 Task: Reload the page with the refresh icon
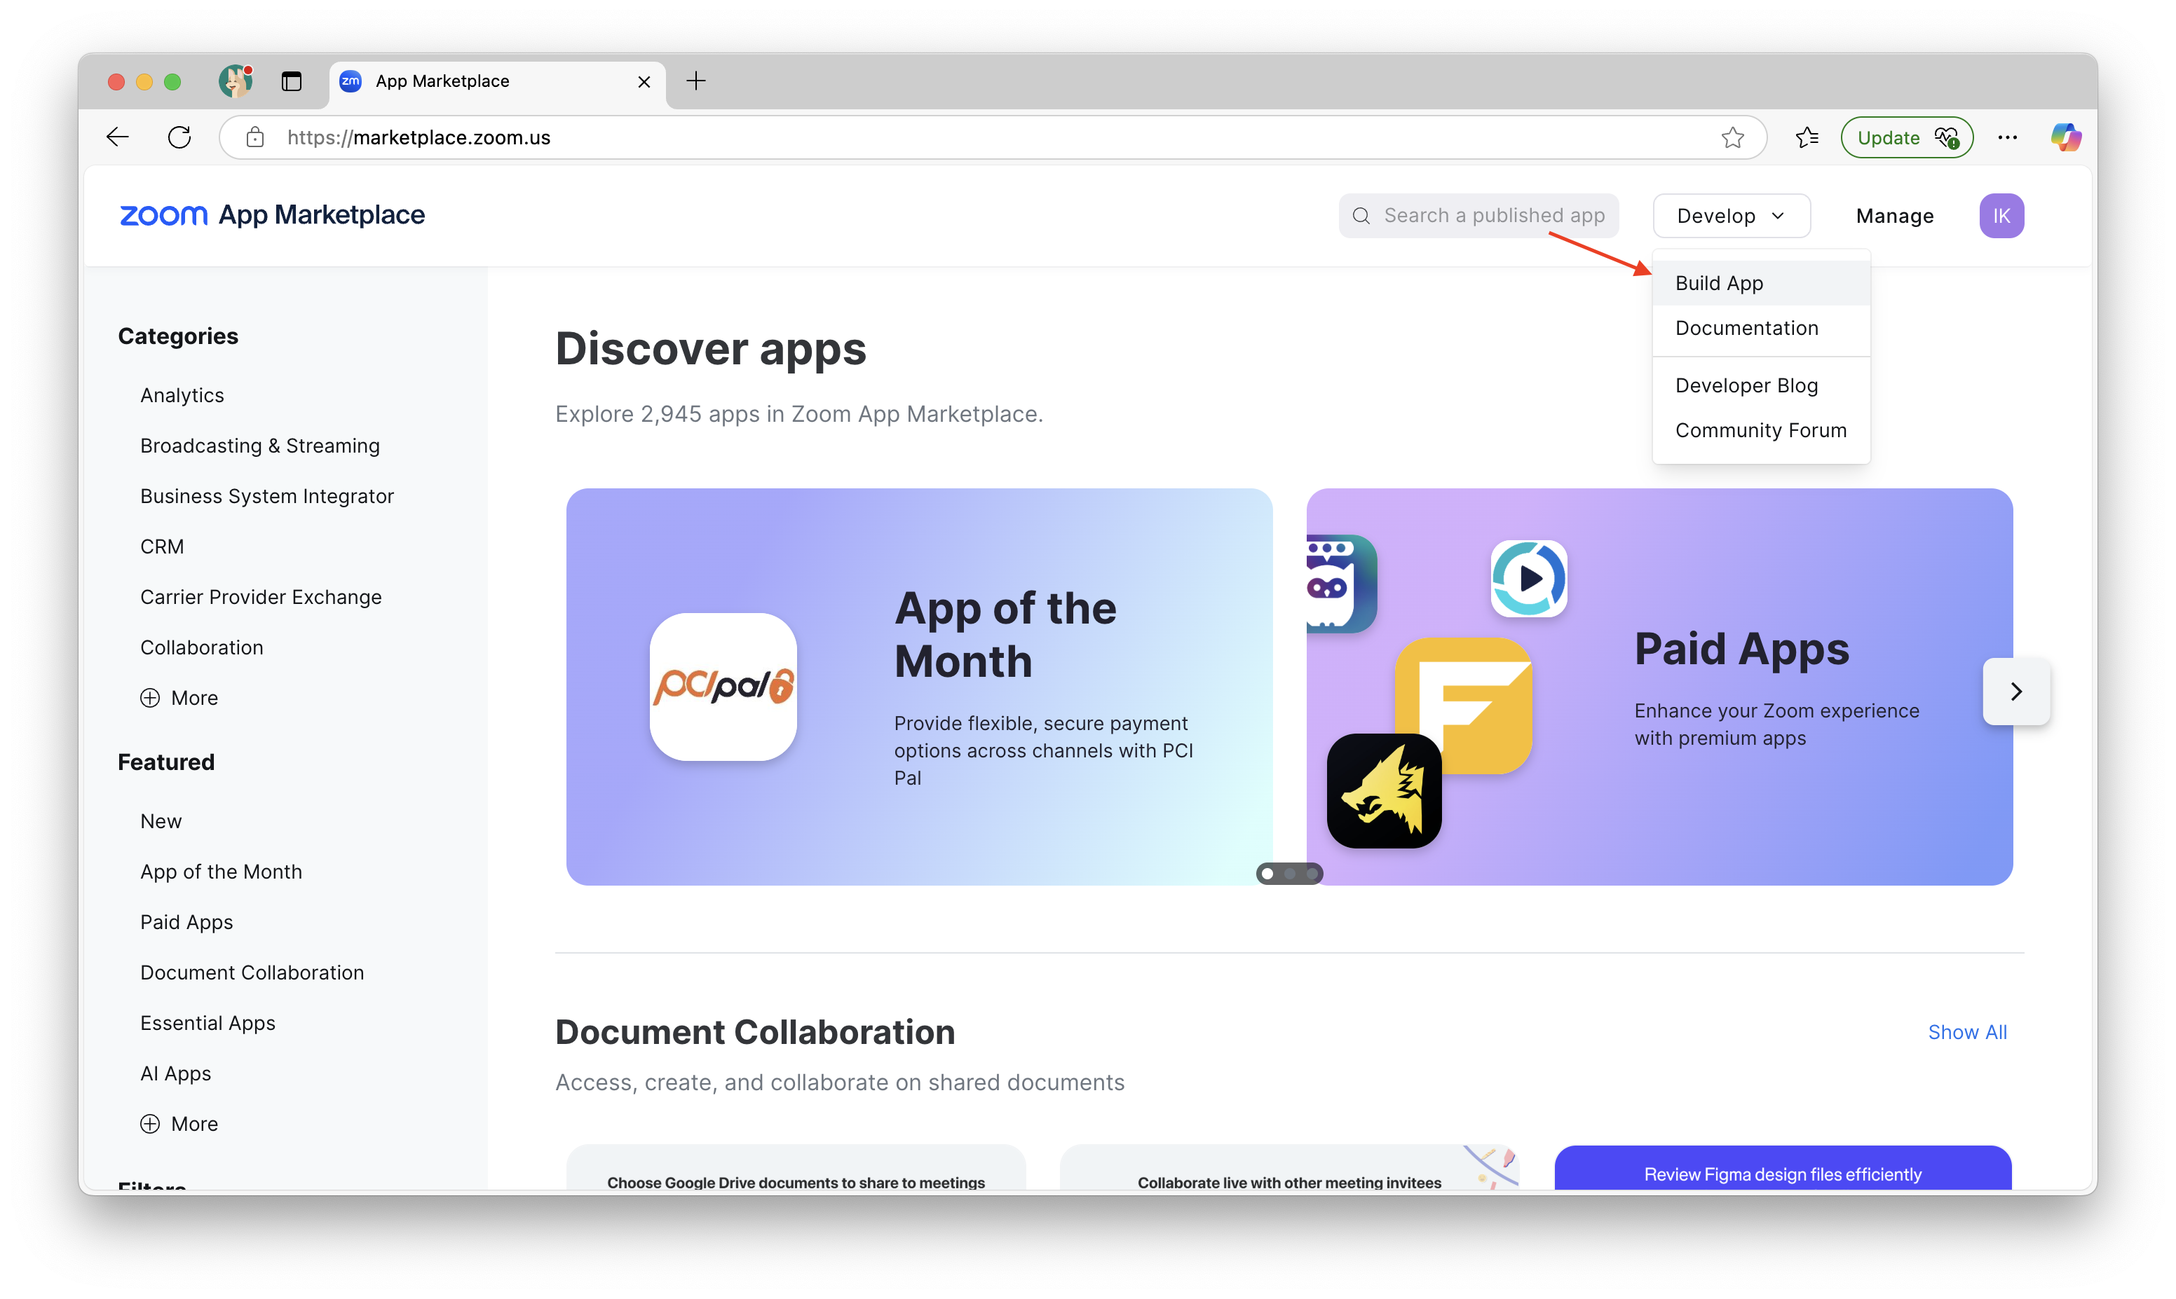click(179, 137)
